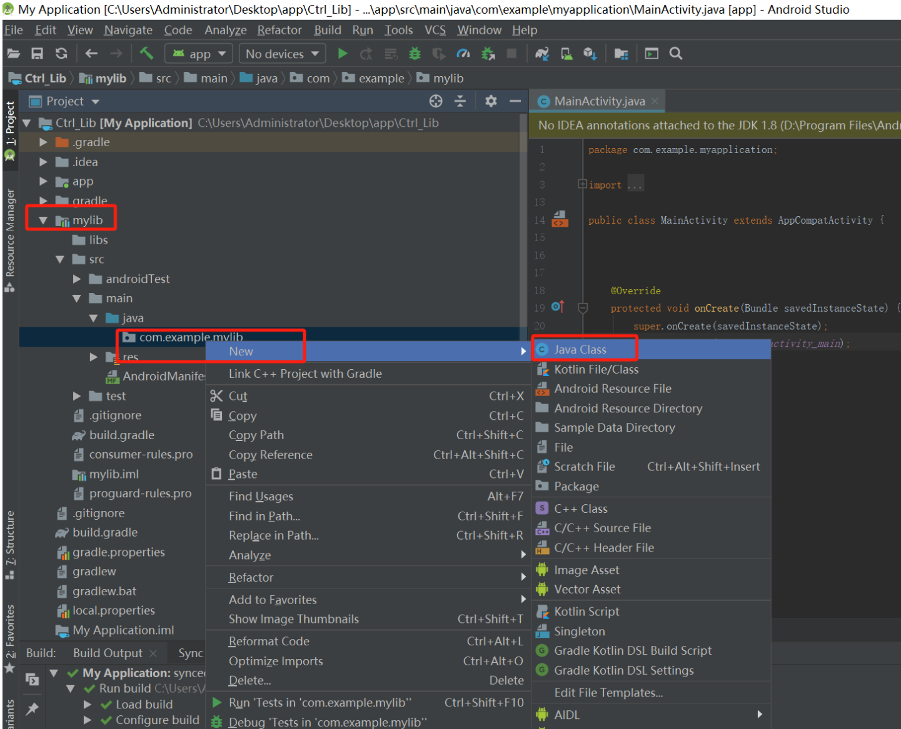
Task: Open the SDK Manager icon
Action: pyautogui.click(x=590, y=54)
